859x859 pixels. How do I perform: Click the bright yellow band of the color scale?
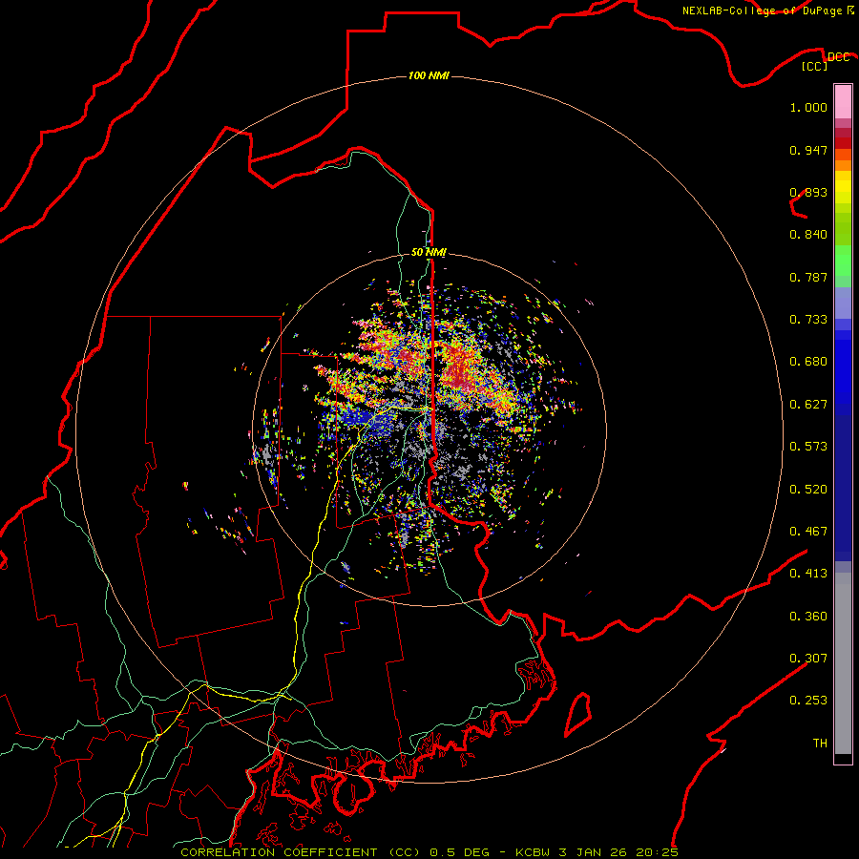[x=843, y=187]
